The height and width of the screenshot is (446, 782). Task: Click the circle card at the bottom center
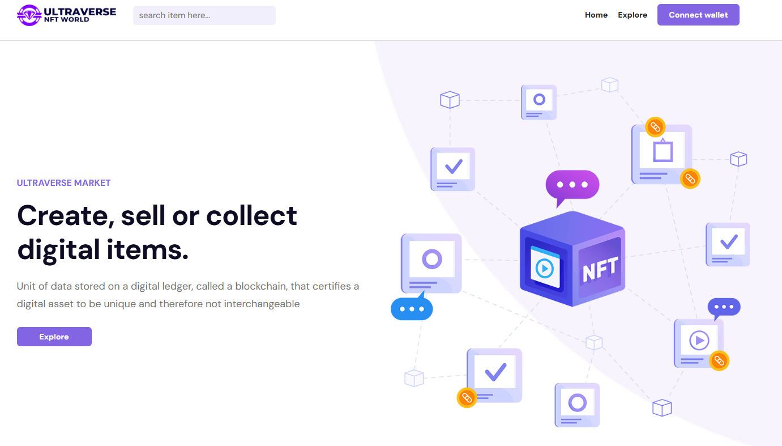(577, 405)
